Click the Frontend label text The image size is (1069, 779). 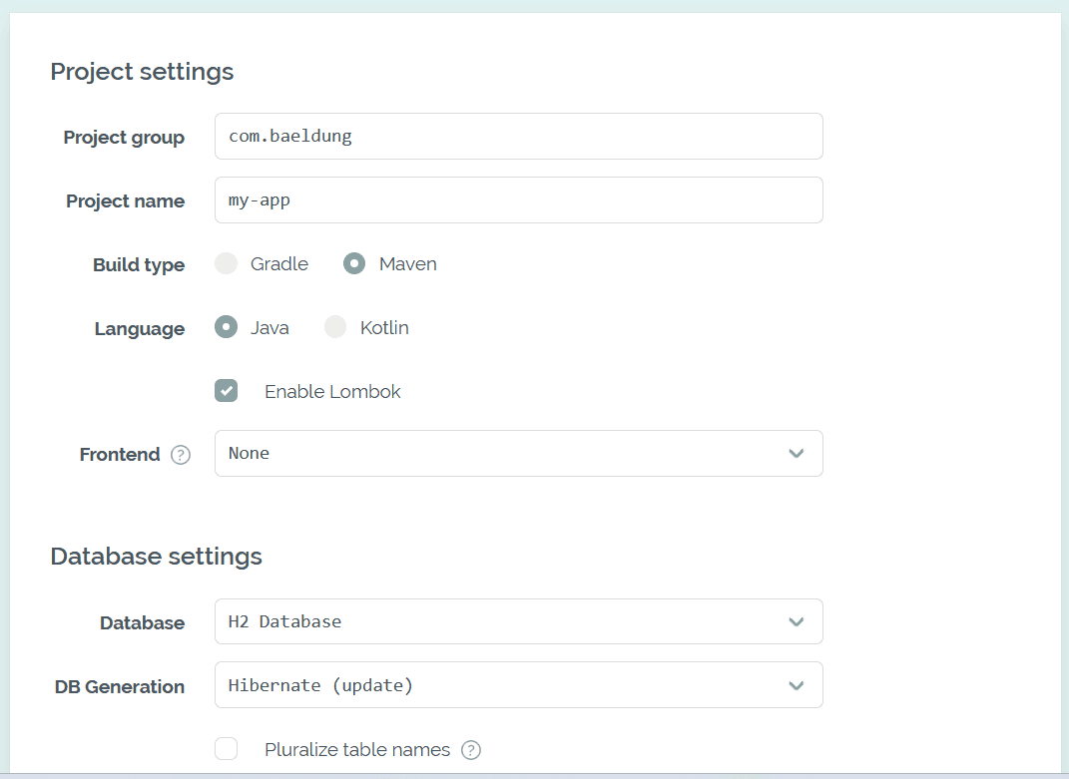click(120, 455)
